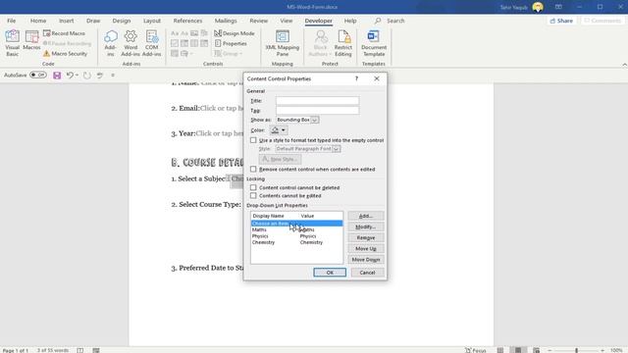Cancel the Content Control Properties dialog
Screen dimensions: 628x353
coord(367,273)
